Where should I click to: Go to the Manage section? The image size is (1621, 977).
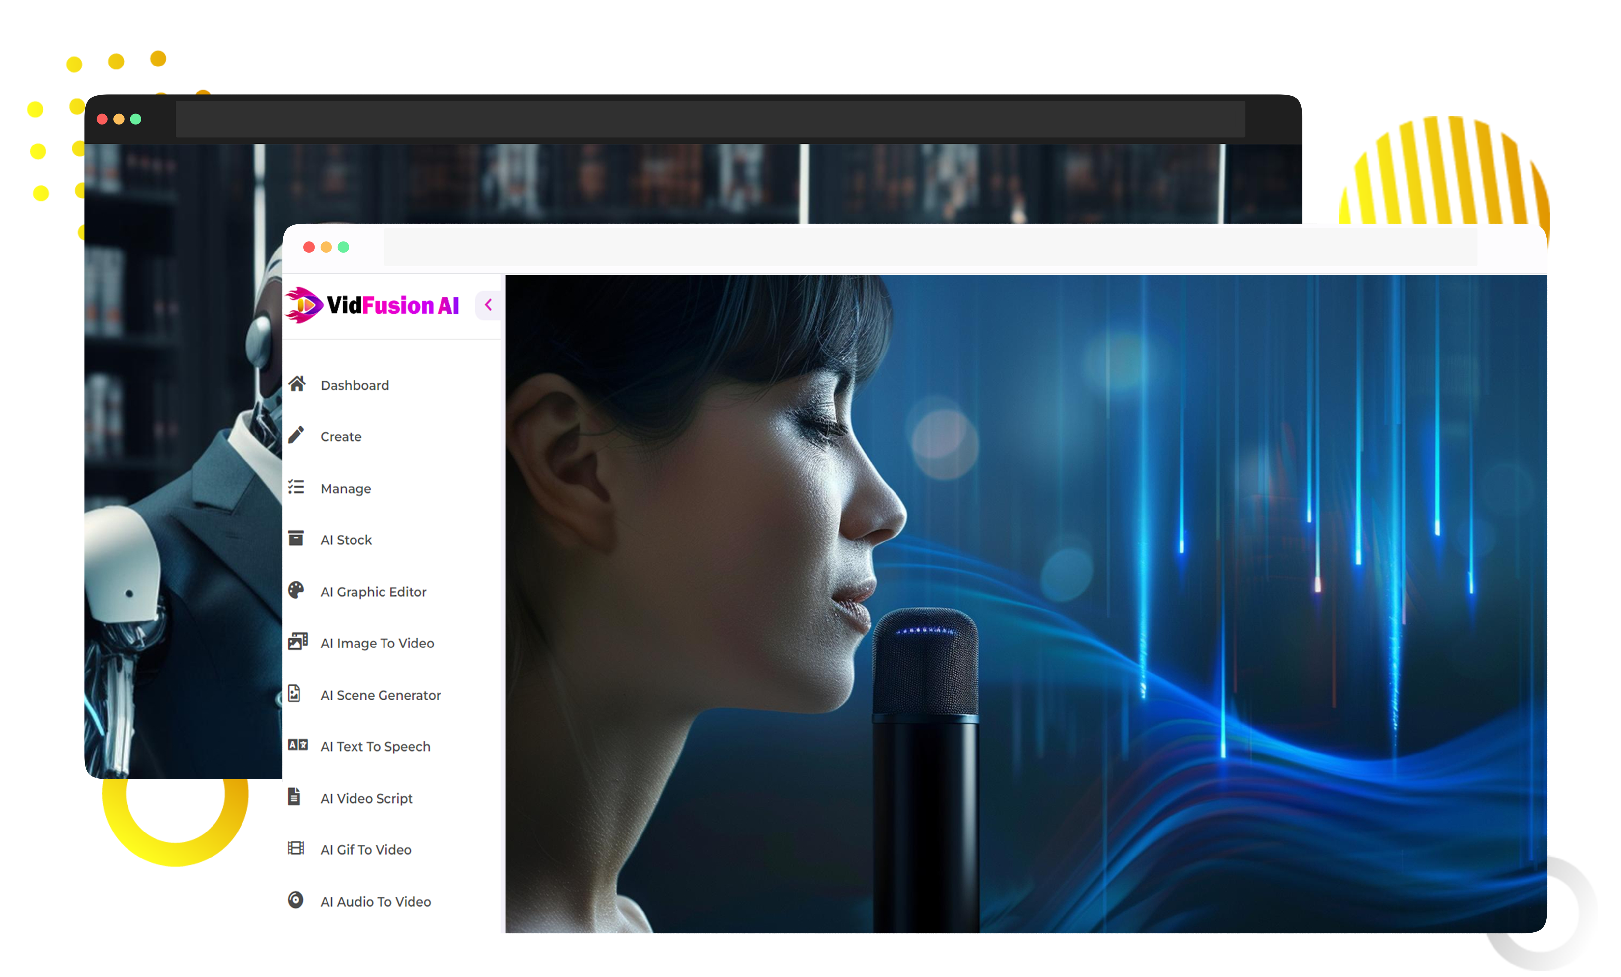(345, 489)
